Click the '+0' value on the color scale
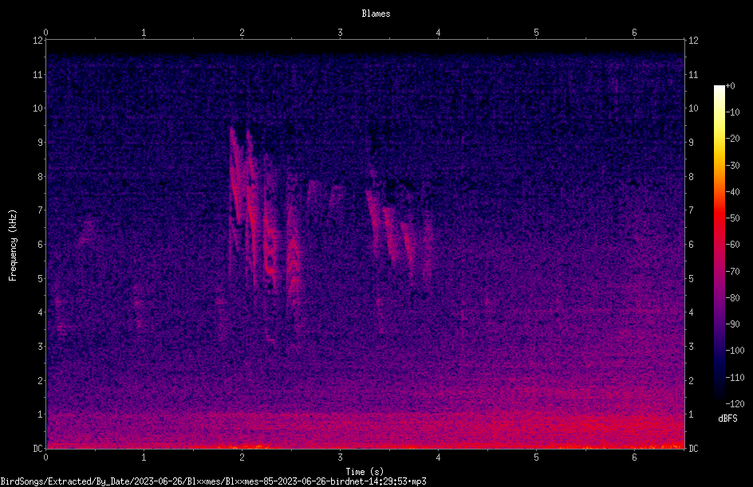The width and height of the screenshot is (753, 487). (731, 86)
